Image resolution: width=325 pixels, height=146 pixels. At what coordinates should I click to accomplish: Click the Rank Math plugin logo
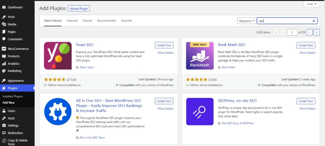click(200, 56)
